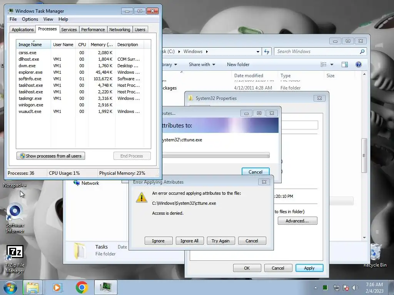Open the 7-Zip File Manager shortcut
This screenshot has width=394, height=295.
[15, 259]
